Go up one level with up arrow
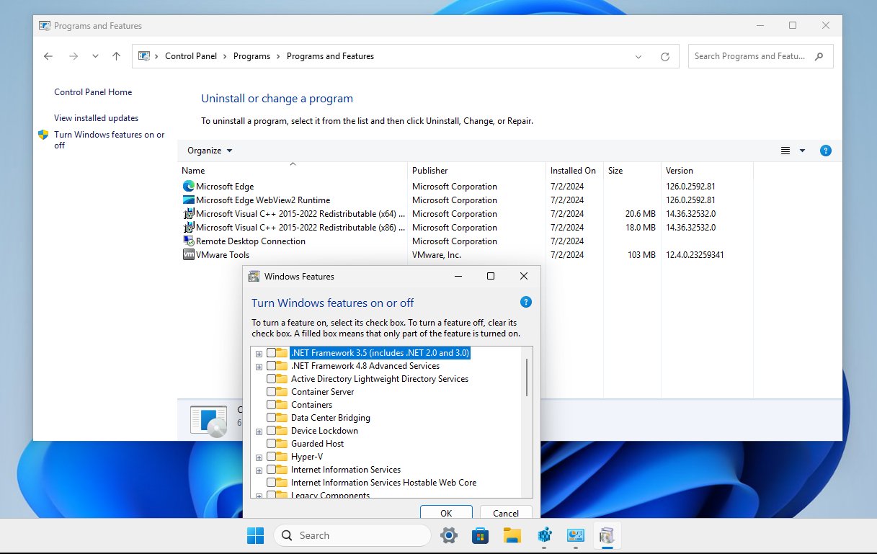This screenshot has width=877, height=554. [x=116, y=56]
